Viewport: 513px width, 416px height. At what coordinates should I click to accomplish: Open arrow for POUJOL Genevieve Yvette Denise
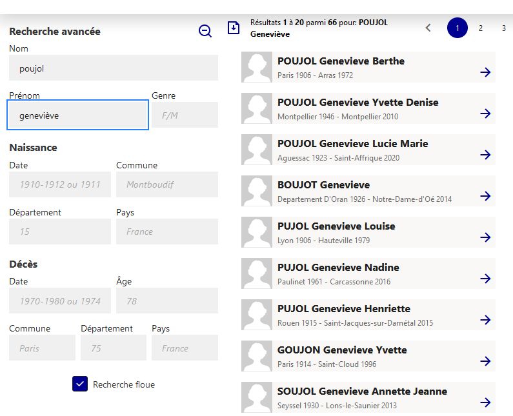tap(485, 114)
